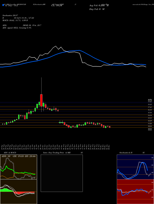Screen dimensions: 154x204
Task: Click the first date label on the time axis
Action: 2,147
